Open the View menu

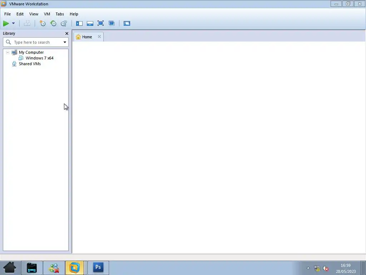coord(34,14)
